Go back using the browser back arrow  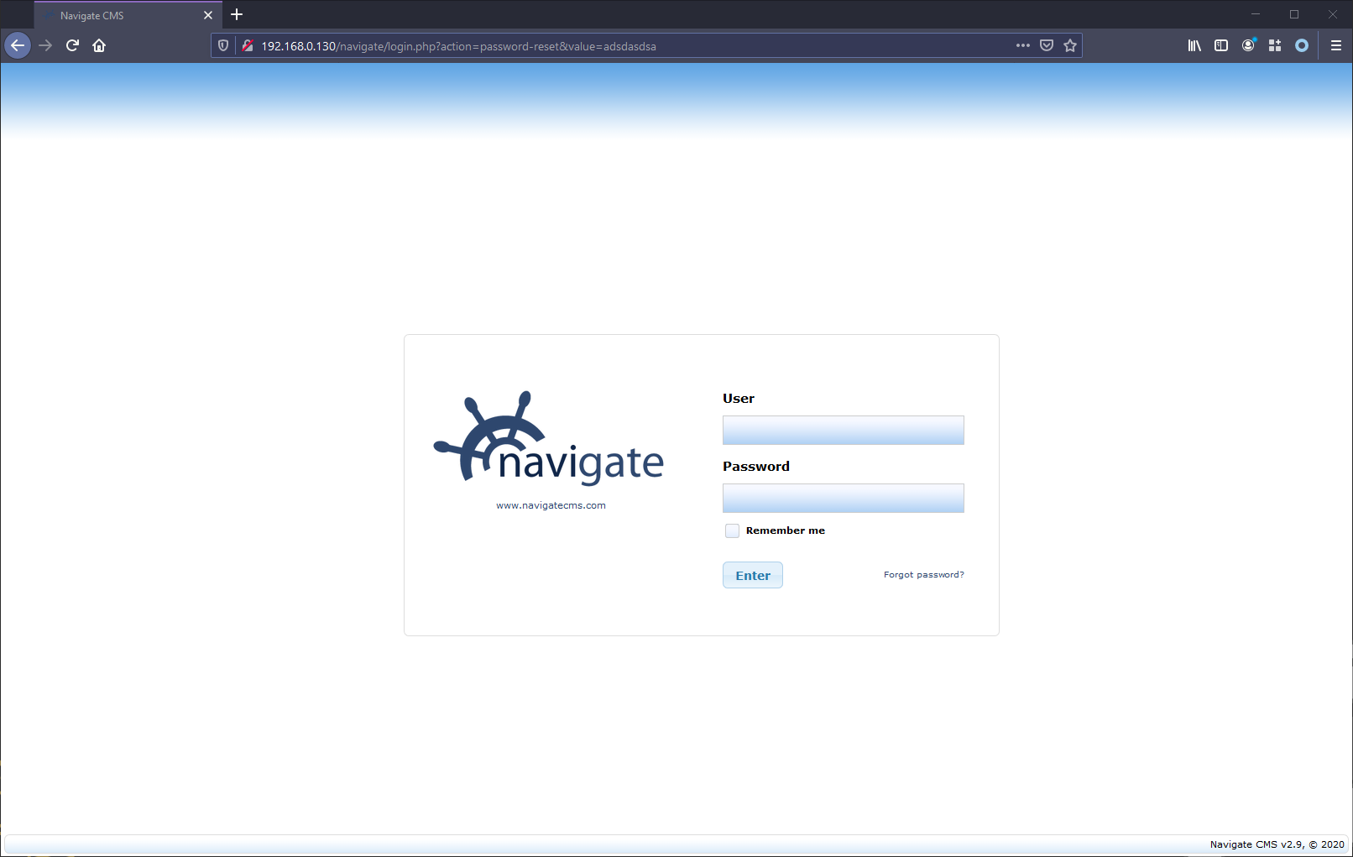[x=18, y=45]
